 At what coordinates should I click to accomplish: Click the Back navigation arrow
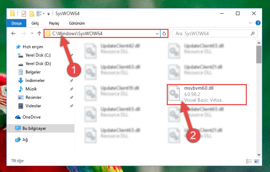[13, 33]
